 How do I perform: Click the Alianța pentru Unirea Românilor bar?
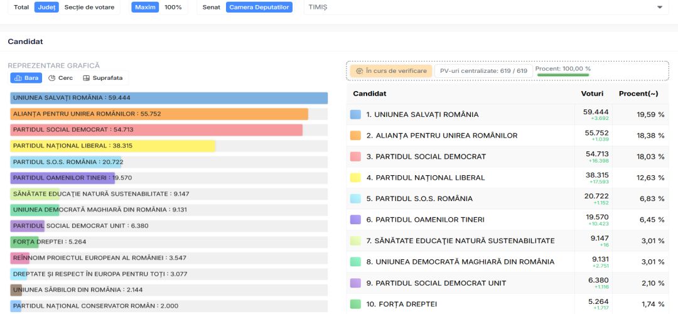click(x=159, y=114)
